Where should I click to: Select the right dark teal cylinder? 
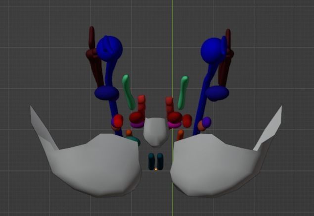click(x=160, y=162)
